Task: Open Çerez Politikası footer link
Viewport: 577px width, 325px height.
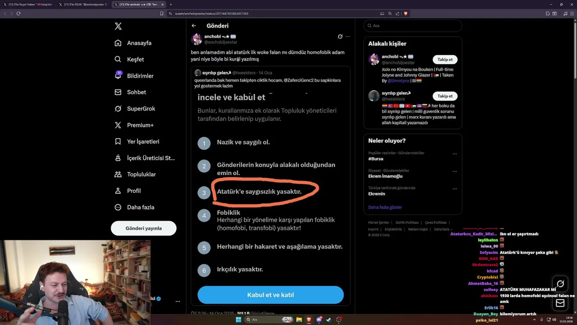Action: pos(436,223)
